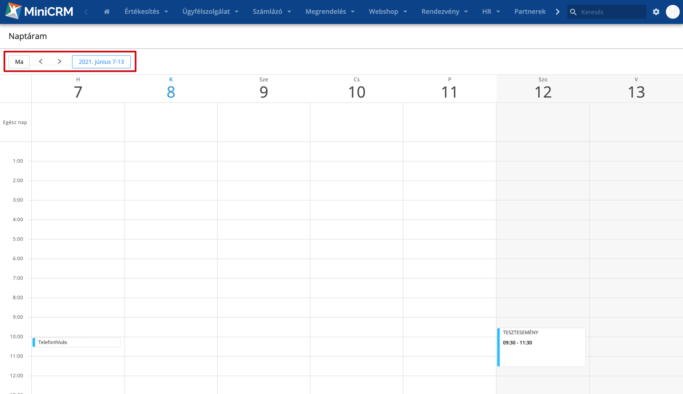Click the Egész nap row label
The width and height of the screenshot is (683, 394).
(15, 122)
